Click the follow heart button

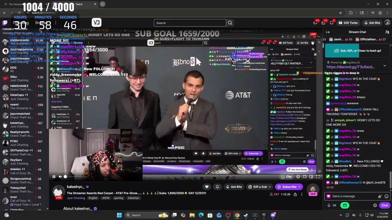tap(207, 187)
